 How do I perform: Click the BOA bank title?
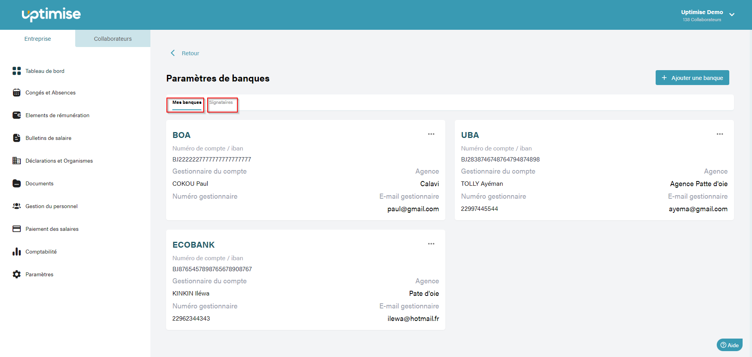181,135
